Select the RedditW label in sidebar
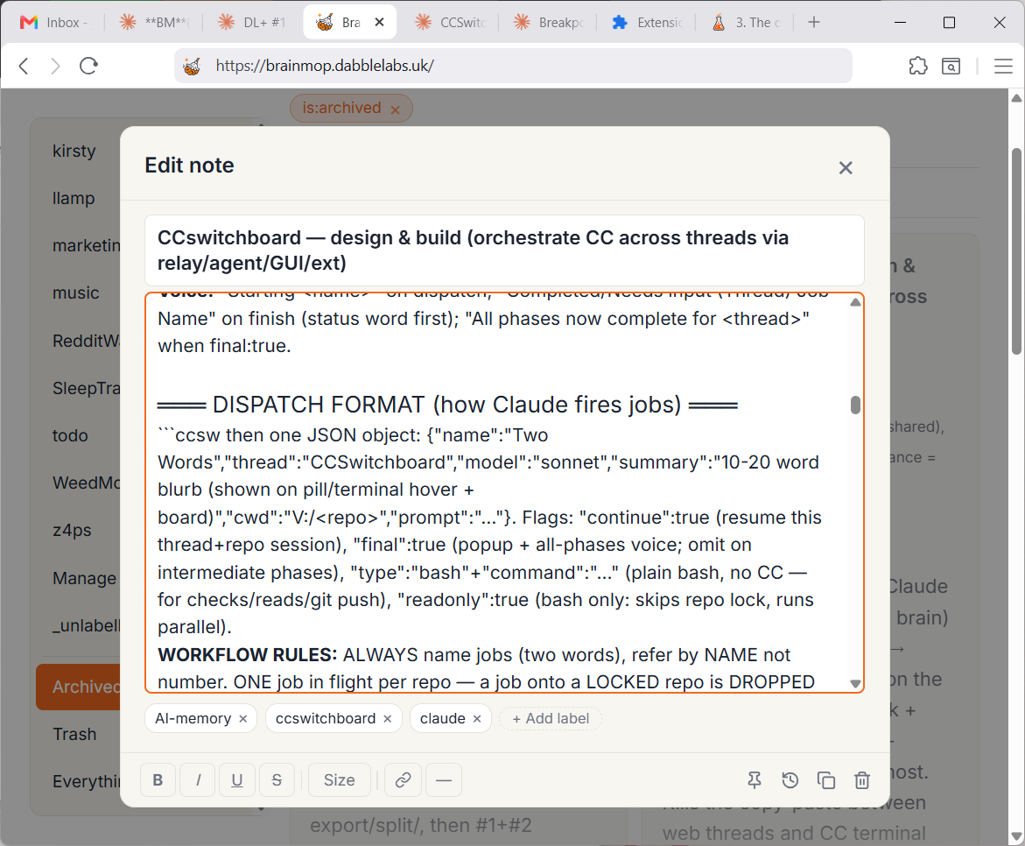The image size is (1025, 846). (87, 341)
